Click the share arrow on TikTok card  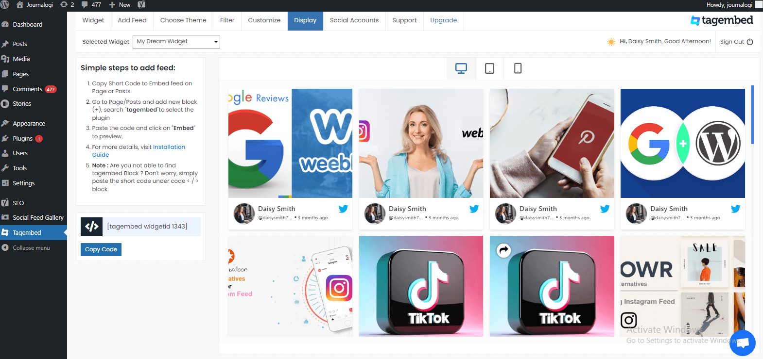(x=504, y=250)
